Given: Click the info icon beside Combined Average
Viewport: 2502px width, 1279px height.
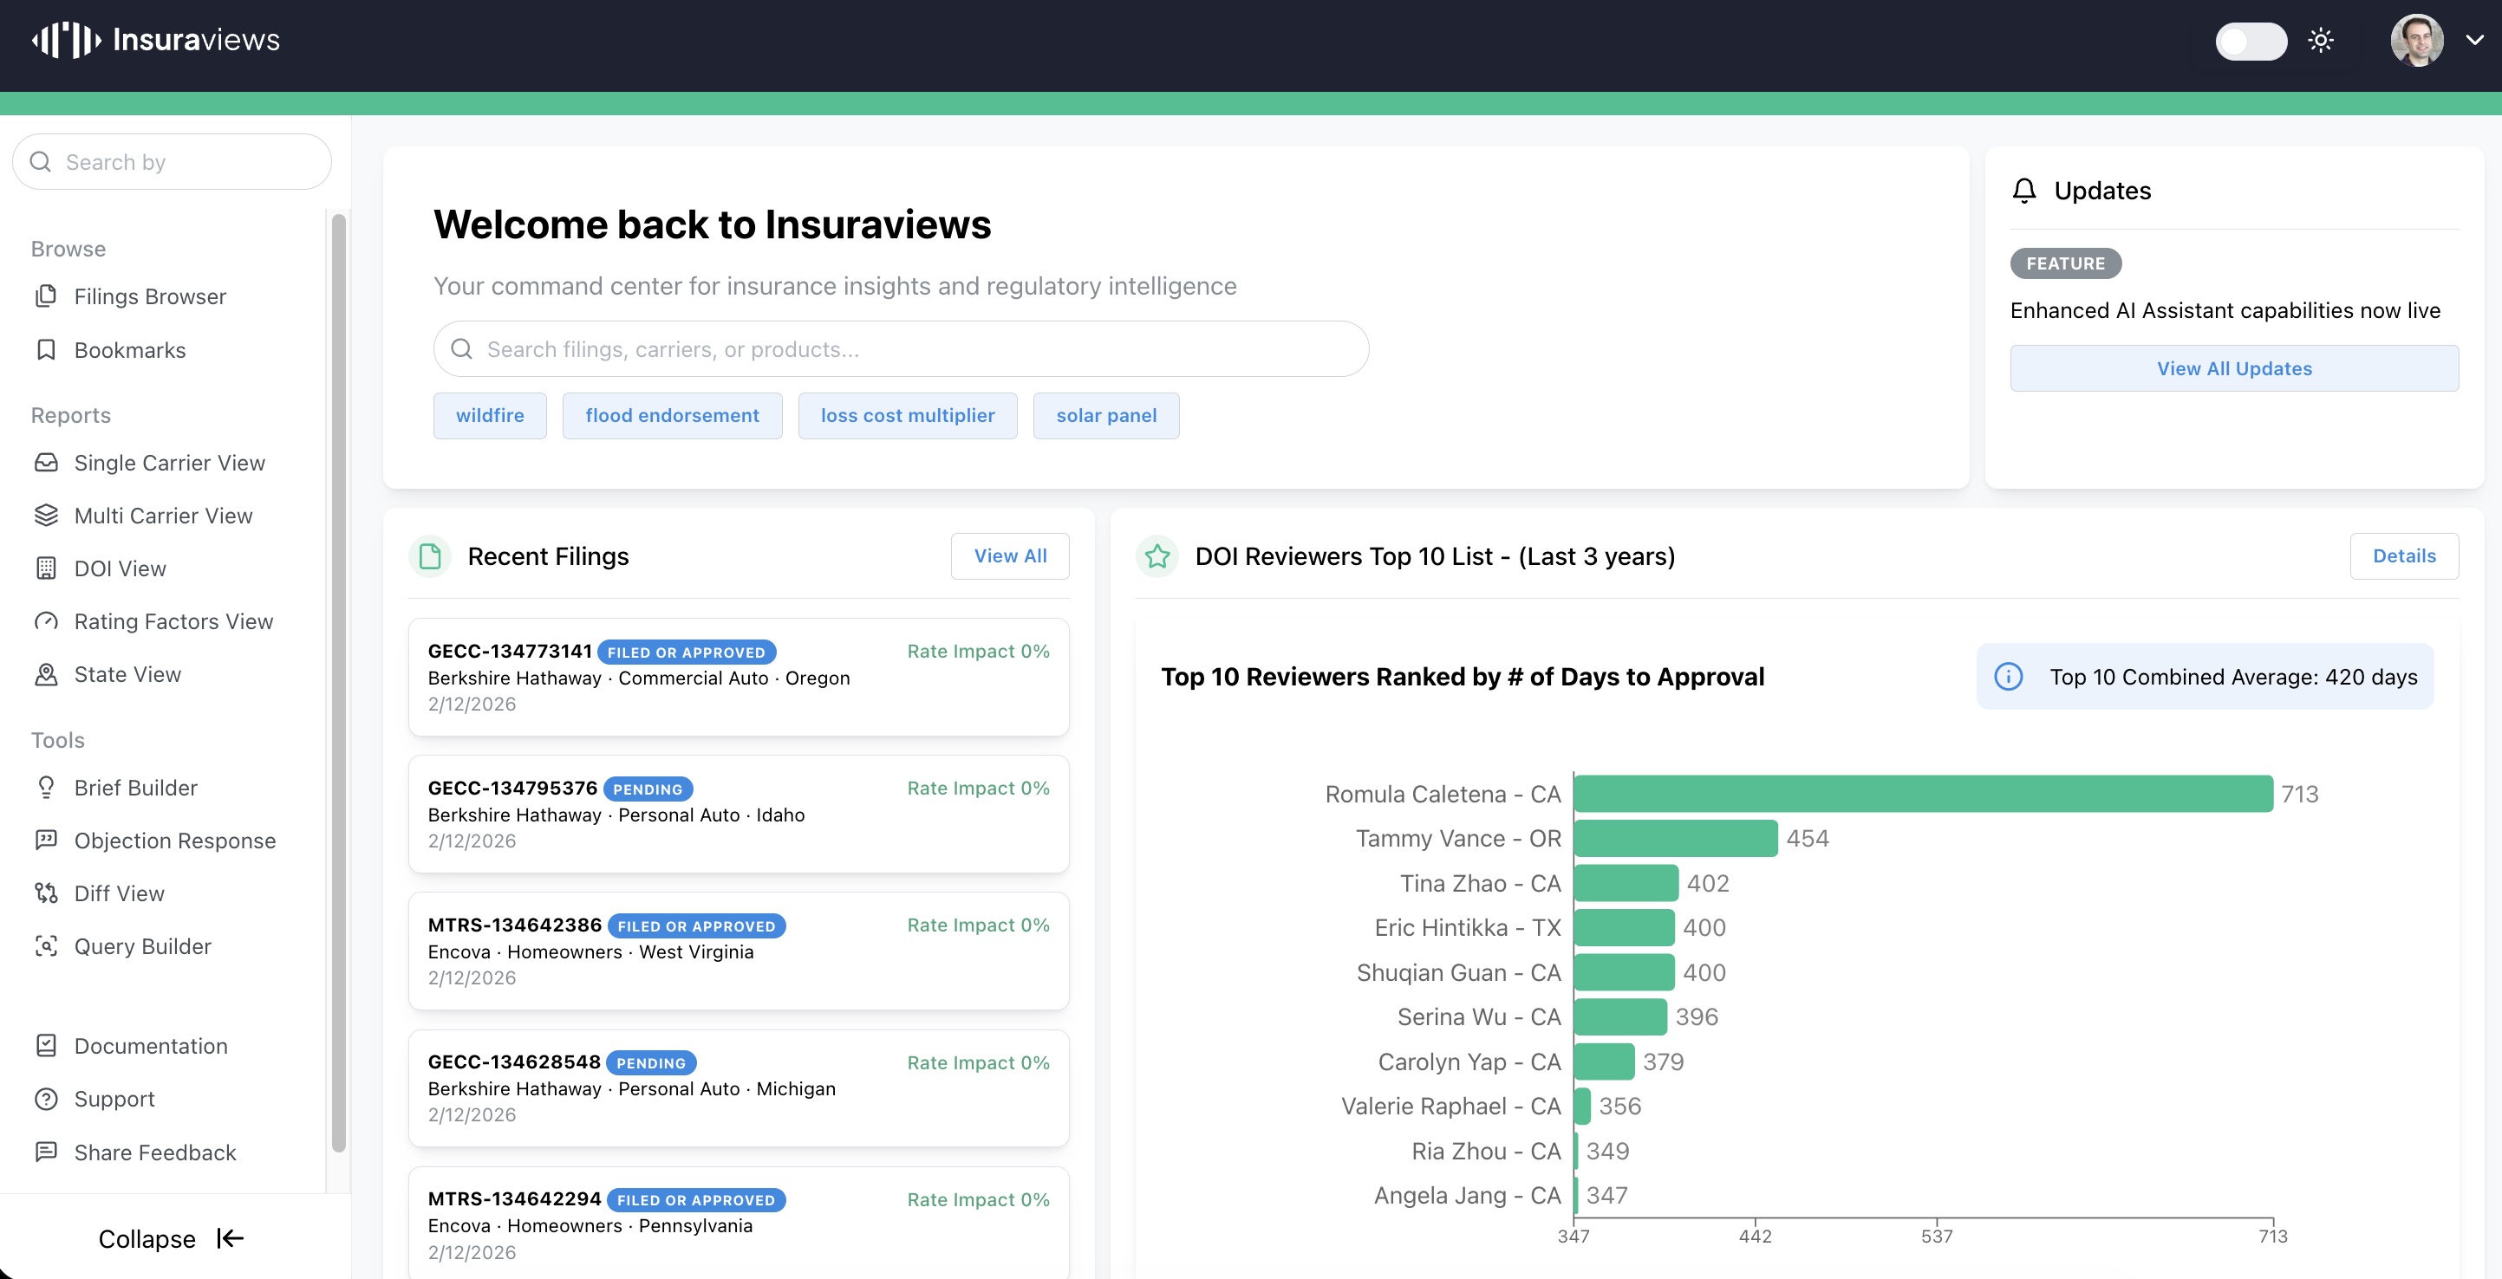Looking at the screenshot, I should click(x=2009, y=677).
